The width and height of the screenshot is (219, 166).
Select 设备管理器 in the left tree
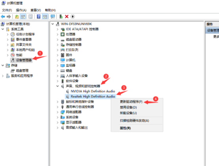point(24,60)
